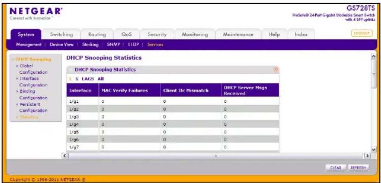This screenshot has height=183, width=381.
Task: Click the Interface column header
Action: (83, 90)
